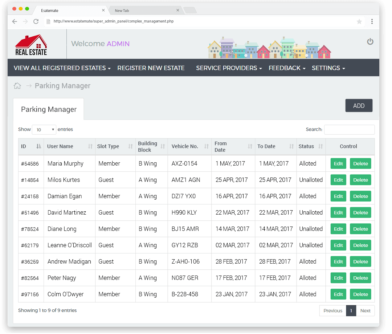The height and width of the screenshot is (334, 392).
Task: Open the Settings dropdown menu
Action: point(328,68)
